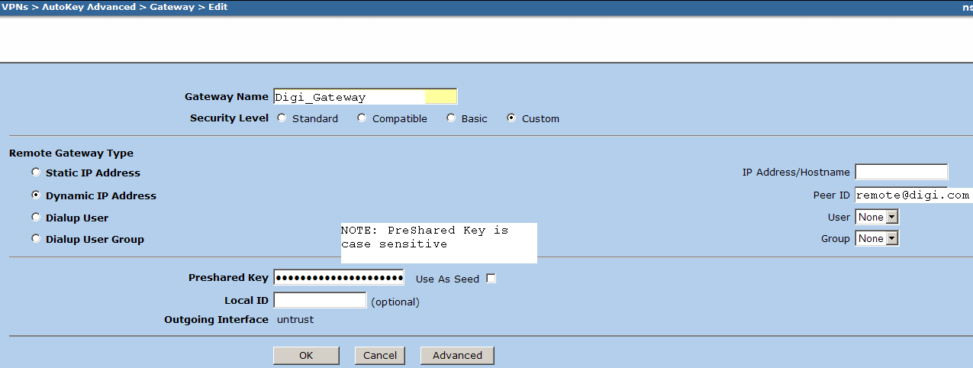Choose the Dialup User gateway type
Viewport: 973px width, 368px height.
[x=36, y=218]
